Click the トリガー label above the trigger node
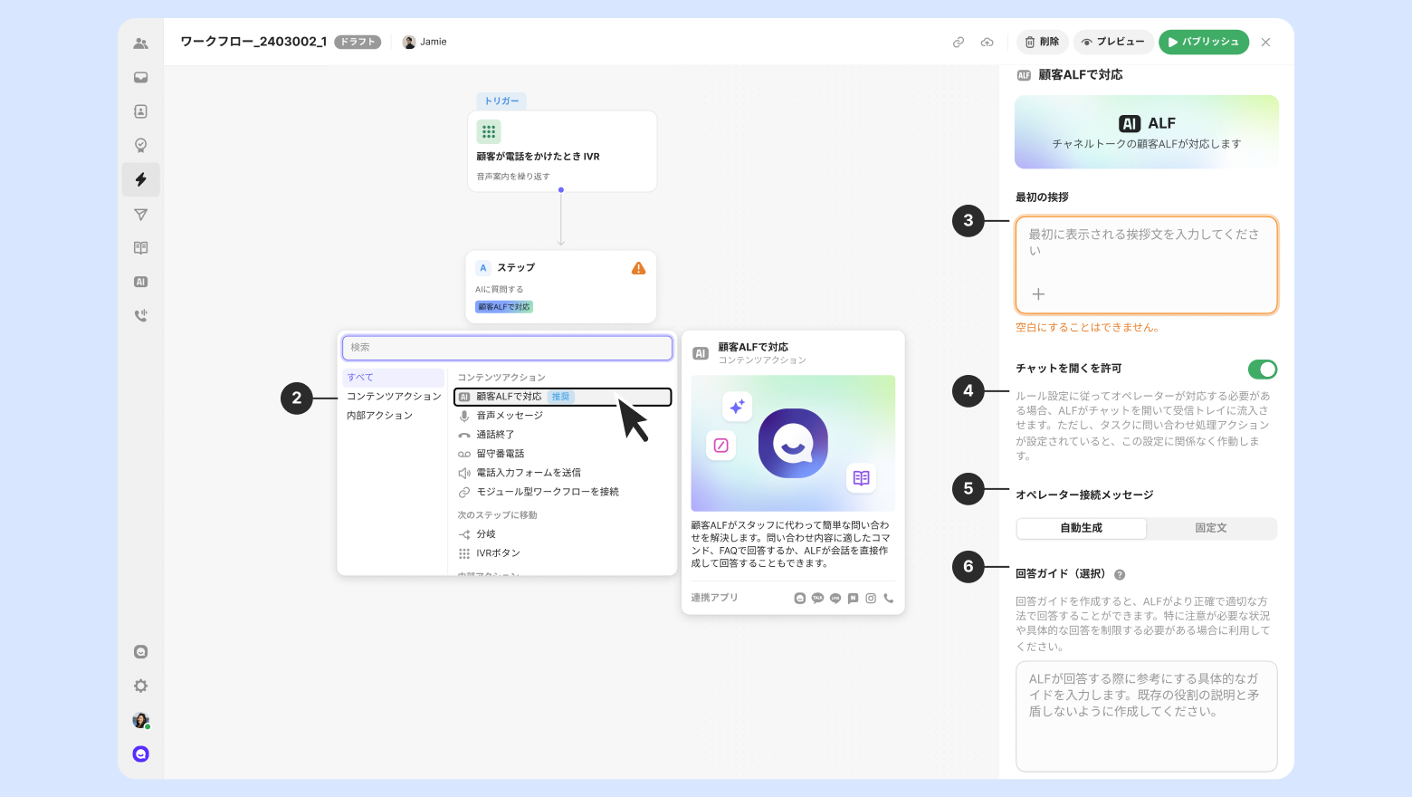This screenshot has width=1412, height=797. 501,101
